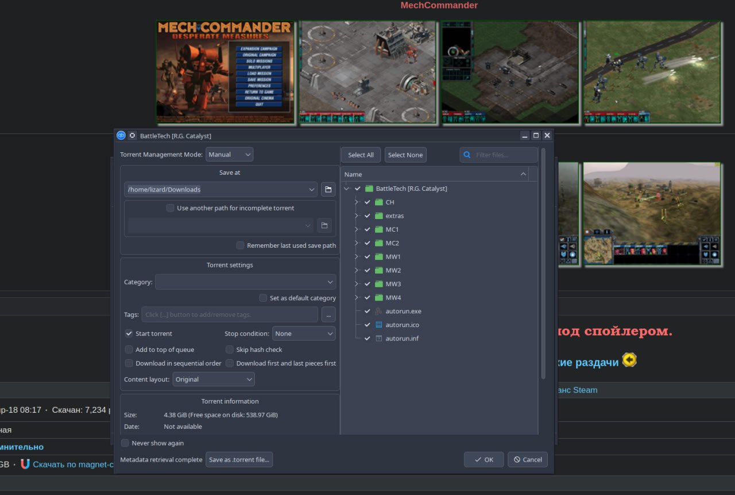The width and height of the screenshot is (735, 495).
Task: Open the Torrent Management Mode dropdown
Action: (229, 154)
